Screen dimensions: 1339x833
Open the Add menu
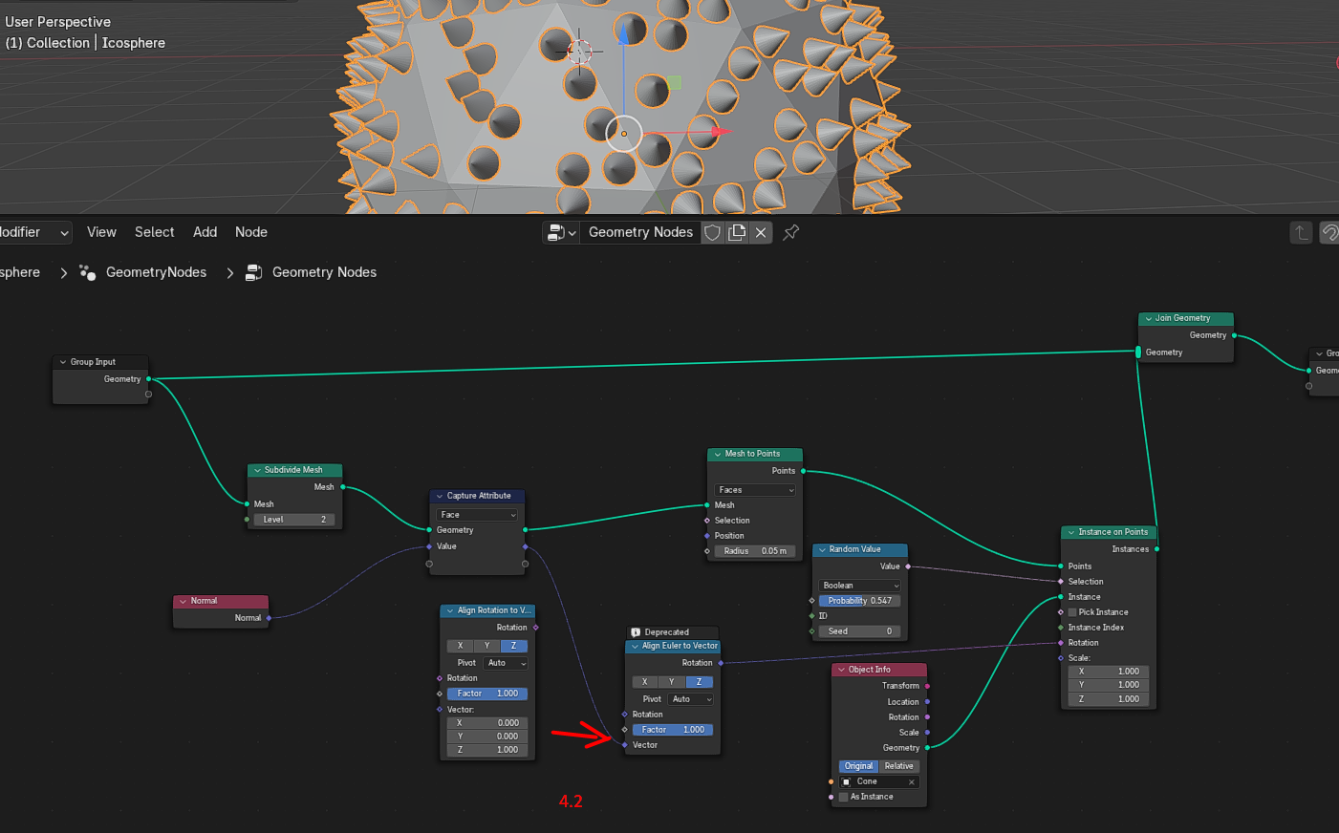coord(205,232)
